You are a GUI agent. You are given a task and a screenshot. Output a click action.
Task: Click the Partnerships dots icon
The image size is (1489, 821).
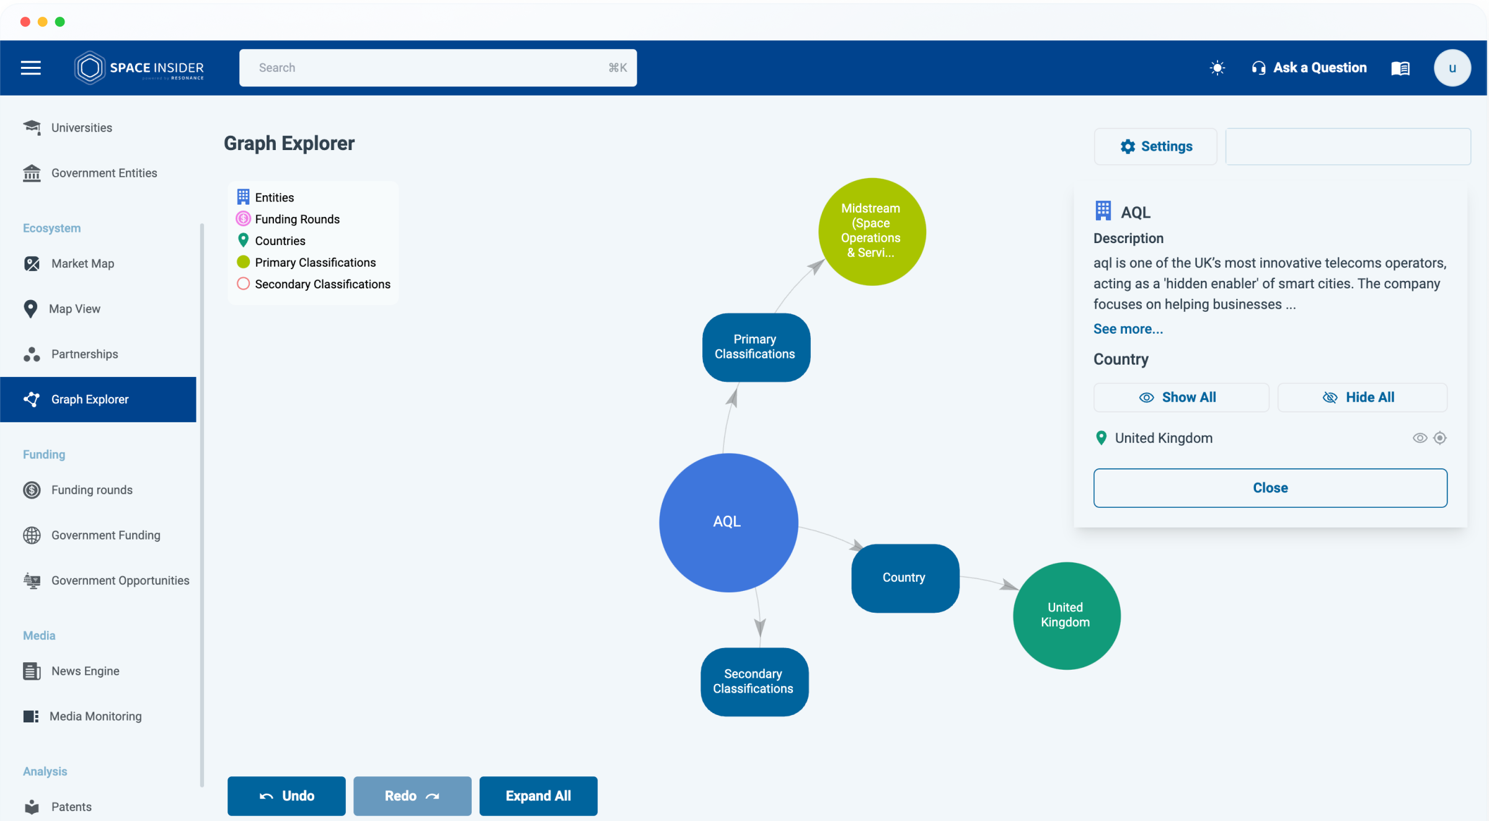(32, 354)
